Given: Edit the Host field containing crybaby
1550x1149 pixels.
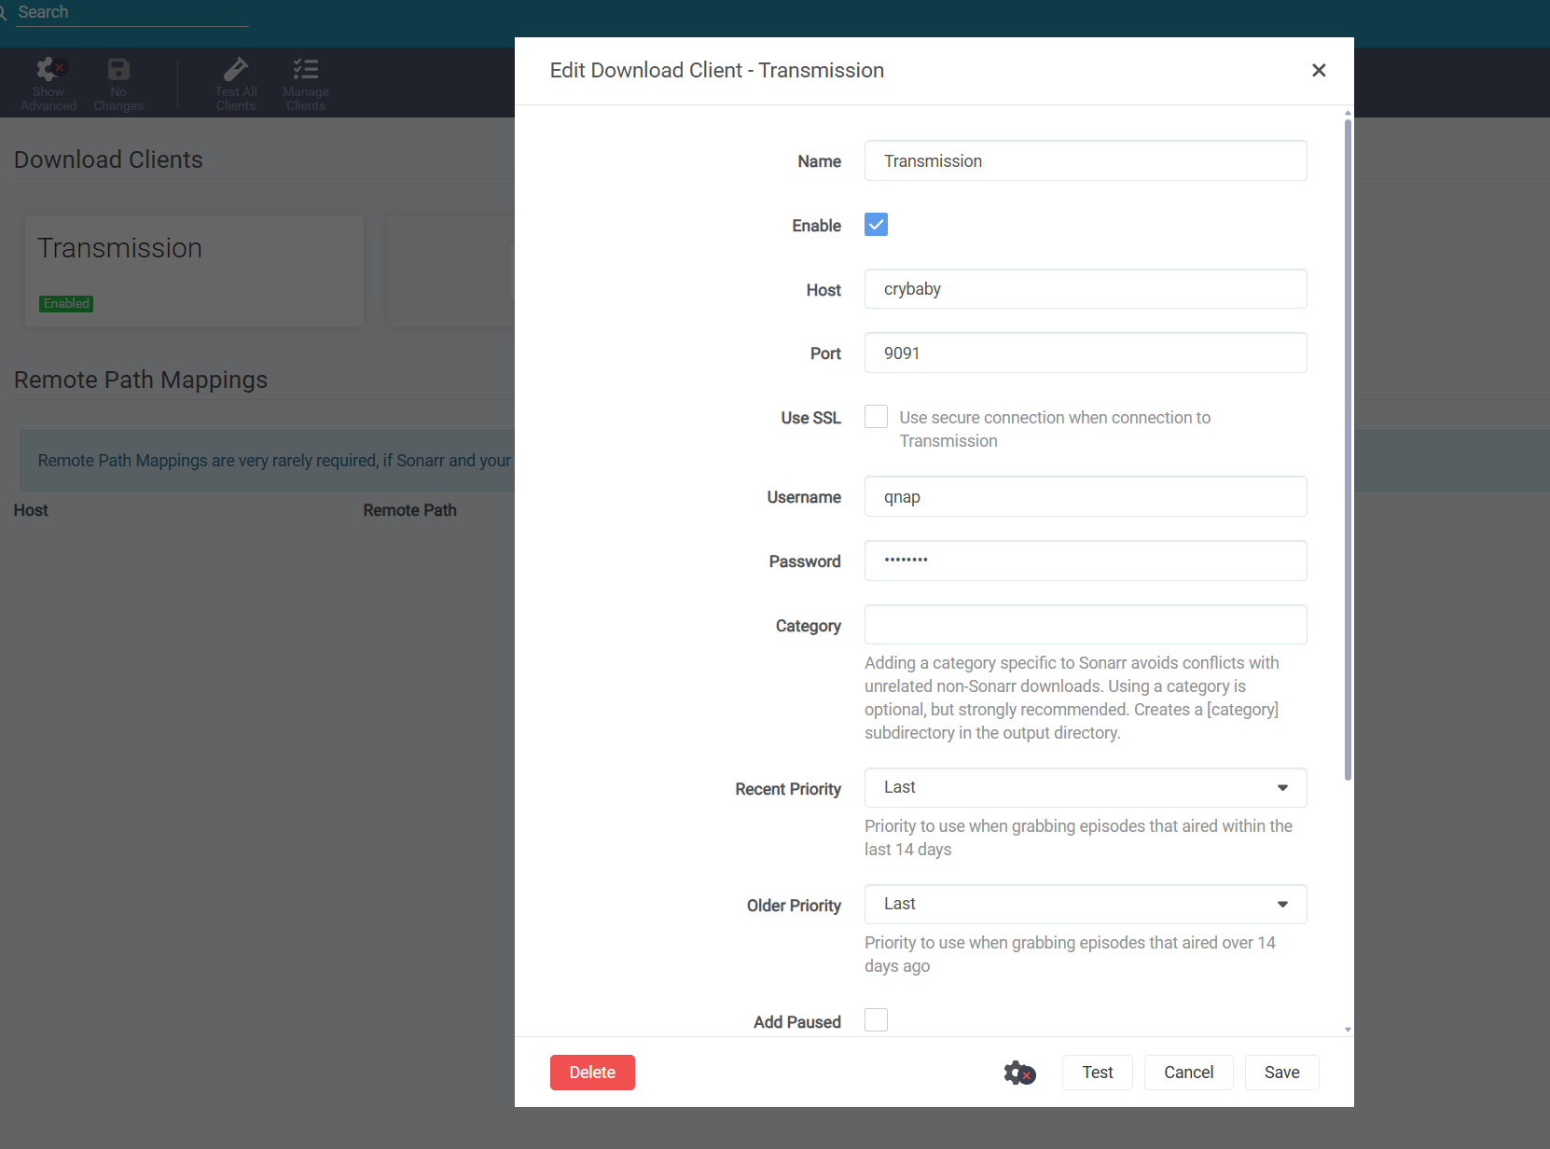Looking at the screenshot, I should [x=1086, y=289].
